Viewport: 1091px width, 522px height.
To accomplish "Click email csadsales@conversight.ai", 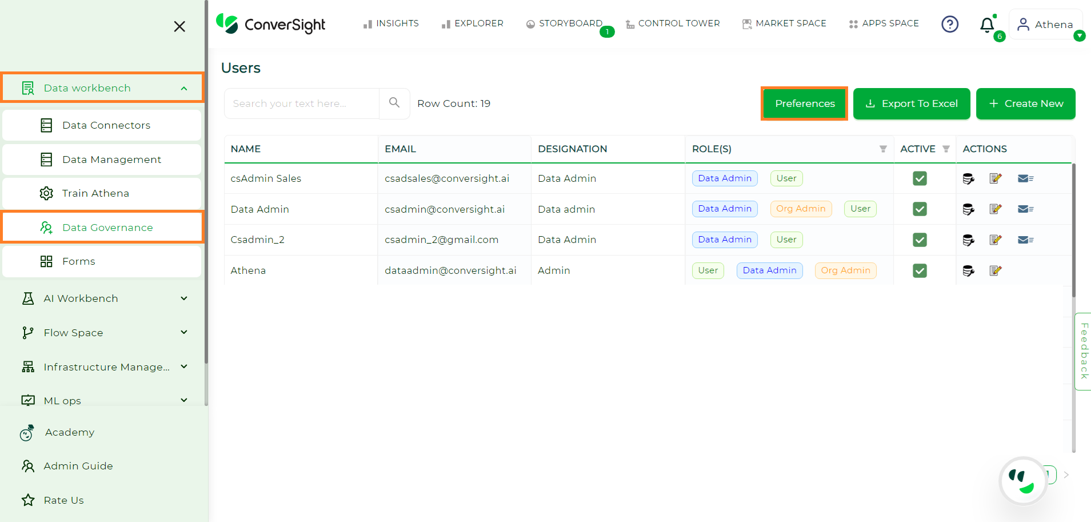I will point(447,178).
